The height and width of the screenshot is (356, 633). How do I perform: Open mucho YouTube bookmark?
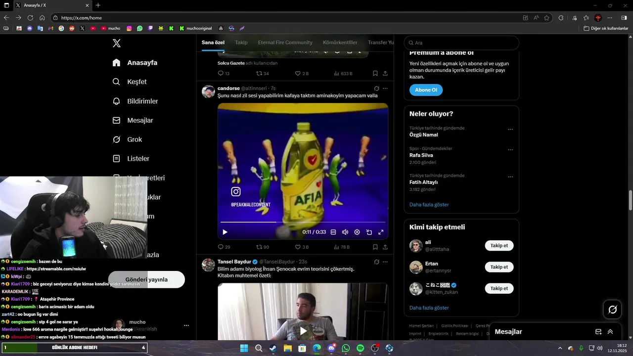click(111, 28)
